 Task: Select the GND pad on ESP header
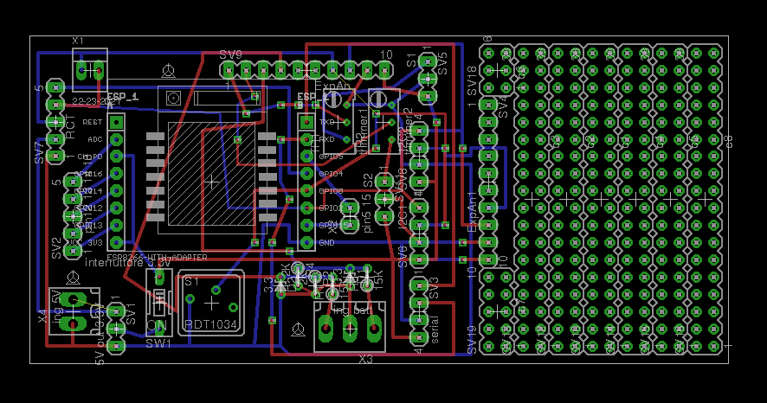pos(306,242)
